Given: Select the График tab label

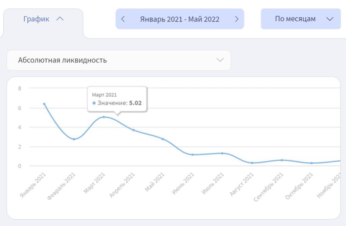Looking at the screenshot, I should coord(36,19).
